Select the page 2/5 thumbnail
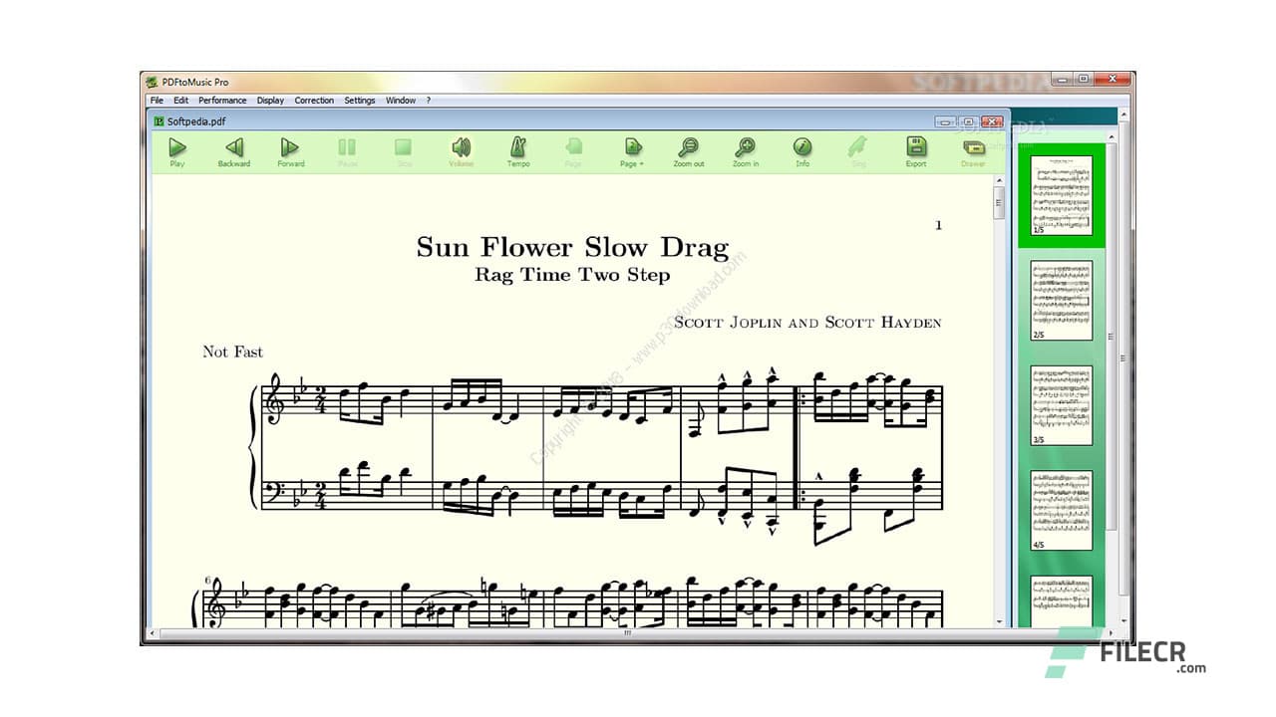This screenshot has width=1276, height=717. click(x=1060, y=299)
